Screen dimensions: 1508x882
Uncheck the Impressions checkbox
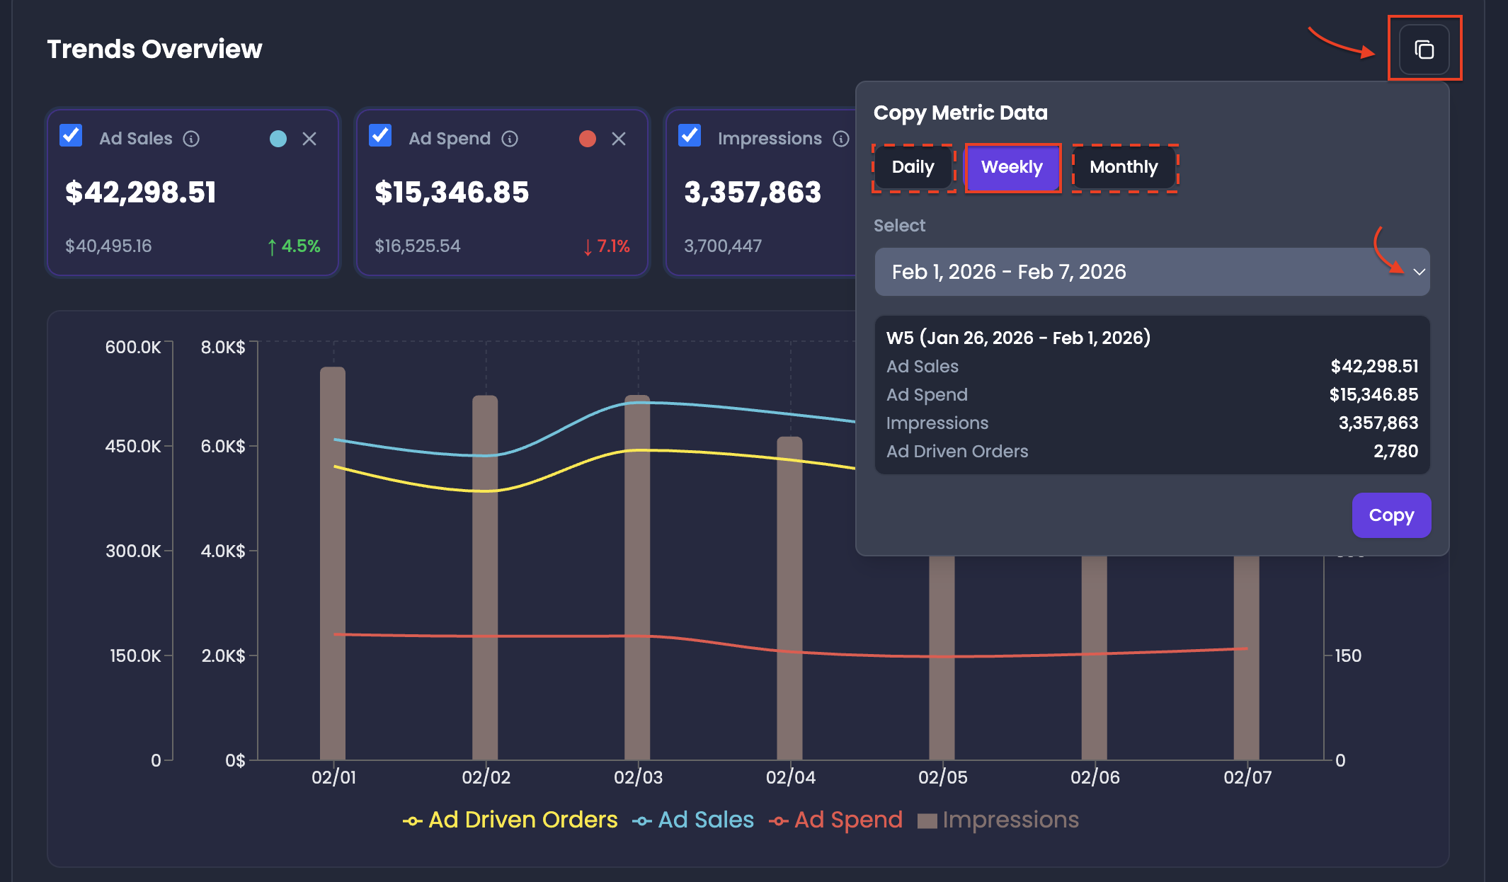[690, 135]
